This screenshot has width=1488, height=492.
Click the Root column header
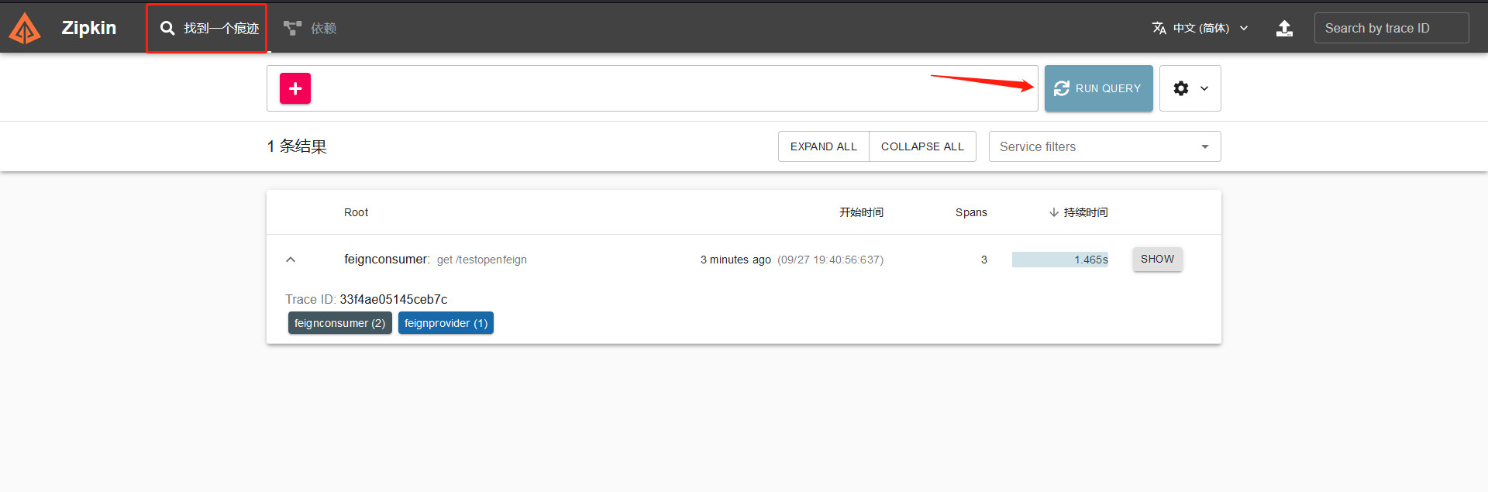point(356,212)
